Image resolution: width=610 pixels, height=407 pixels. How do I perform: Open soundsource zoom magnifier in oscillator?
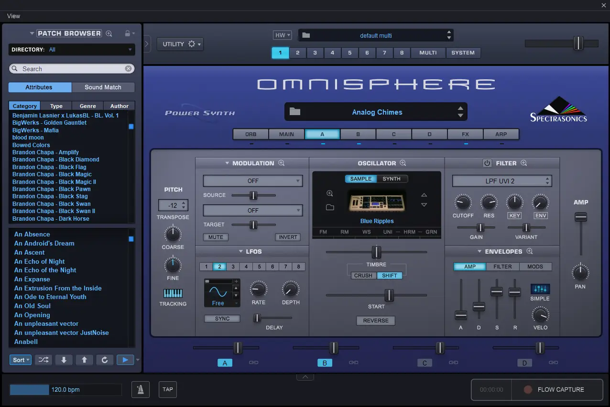[x=330, y=193]
